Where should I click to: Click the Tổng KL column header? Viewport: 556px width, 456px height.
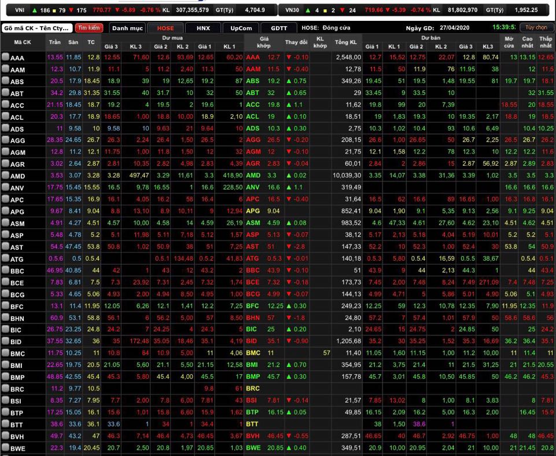[345, 42]
